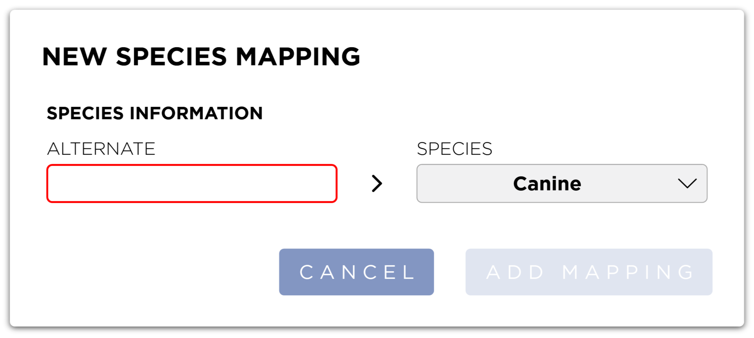754x338 pixels.
Task: Click the word Mapping in the dialog title
Action: click(x=298, y=57)
